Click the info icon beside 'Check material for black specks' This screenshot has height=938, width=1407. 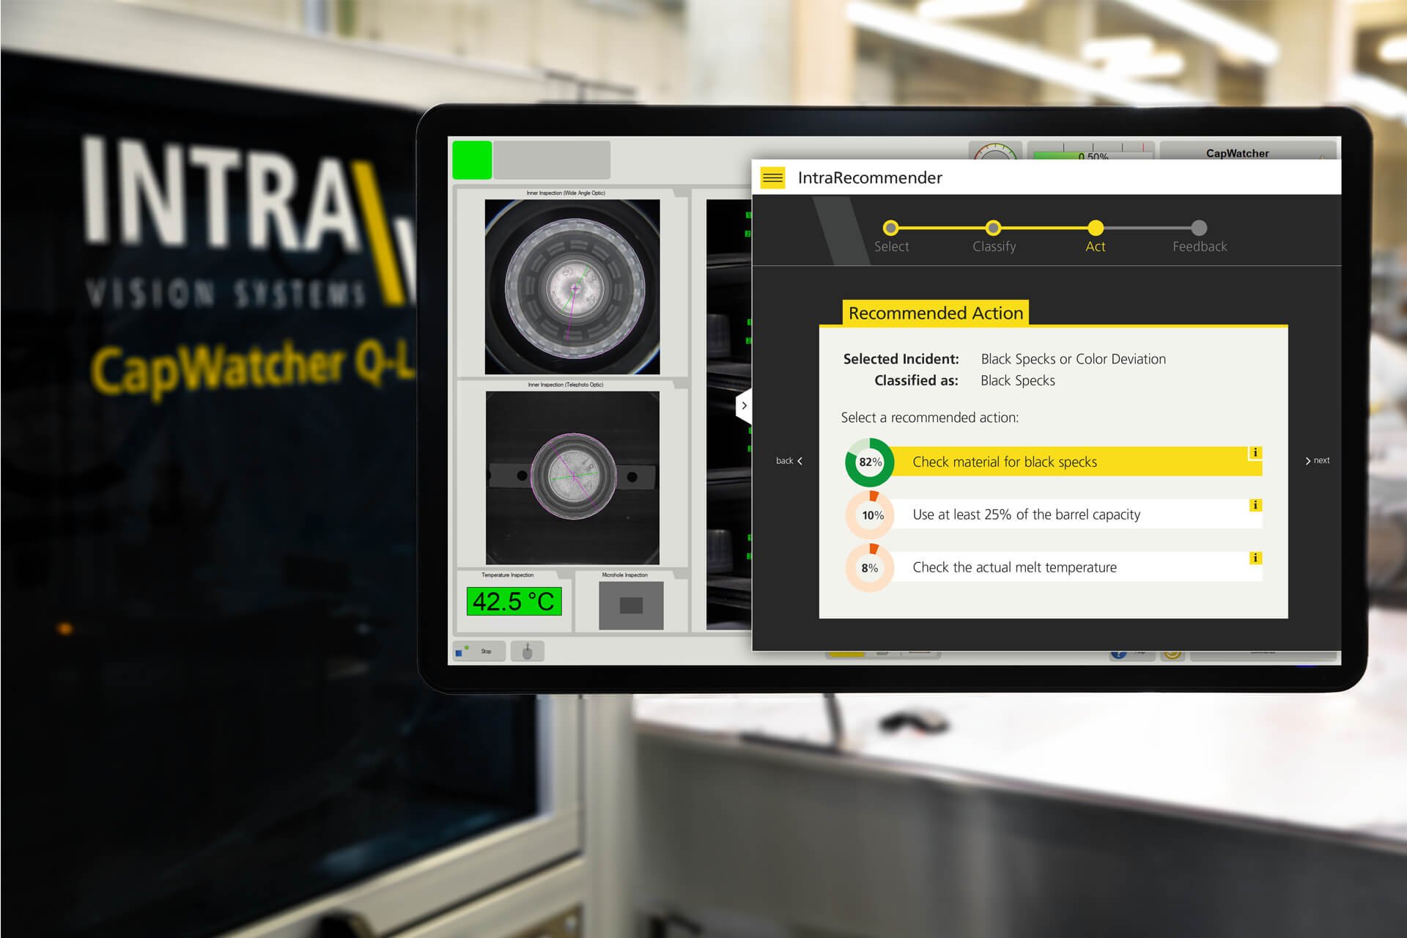tap(1255, 453)
